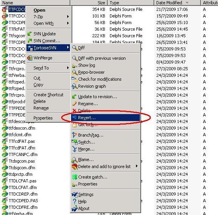Click the Show log icon
Screen dimensions: 218x215
(75, 66)
